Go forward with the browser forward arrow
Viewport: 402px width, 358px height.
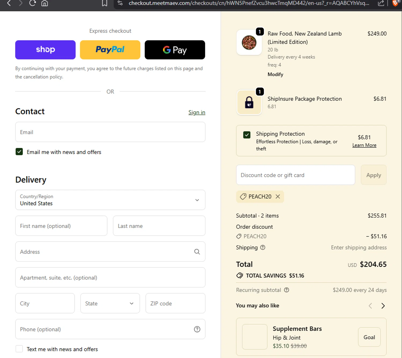click(21, 3)
